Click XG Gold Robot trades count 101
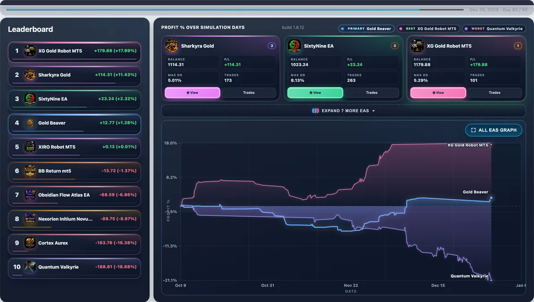This screenshot has width=534, height=302. [x=474, y=80]
